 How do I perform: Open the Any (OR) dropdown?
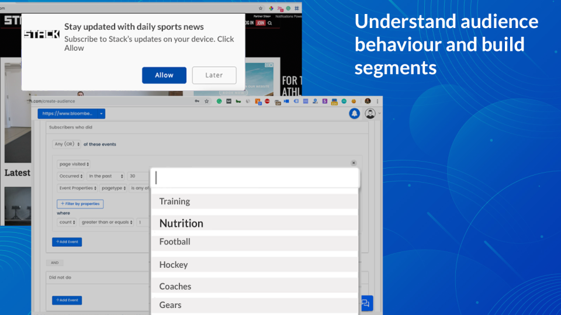pyautogui.click(x=67, y=144)
